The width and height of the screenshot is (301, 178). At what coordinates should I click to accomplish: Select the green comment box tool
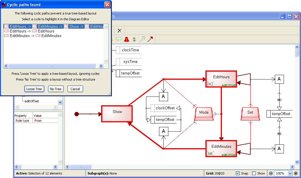click(119, 39)
